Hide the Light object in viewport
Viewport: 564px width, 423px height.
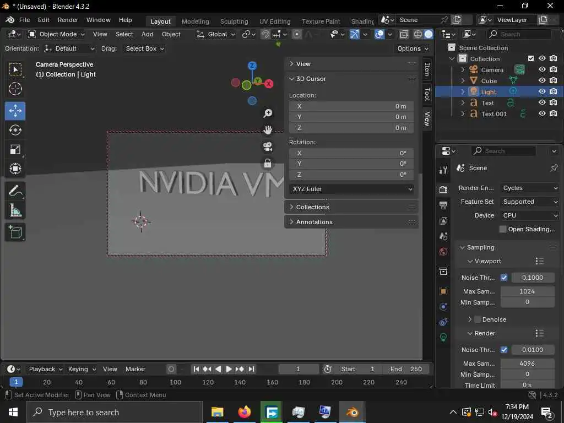tap(542, 92)
